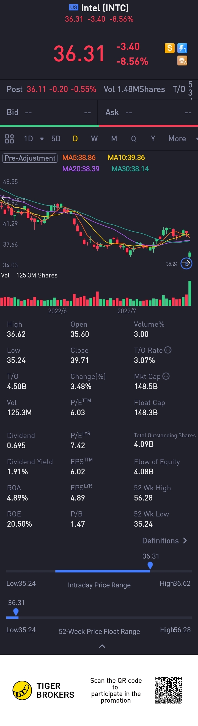This screenshot has height=726, width=198.
Task: Tap the MA5:38.86 indicator label
Action: pyautogui.click(x=79, y=158)
